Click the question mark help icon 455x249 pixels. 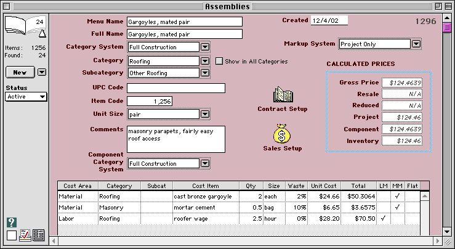click(x=11, y=223)
